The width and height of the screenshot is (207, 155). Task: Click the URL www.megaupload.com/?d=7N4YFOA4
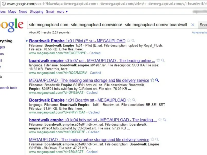coord(57,112)
